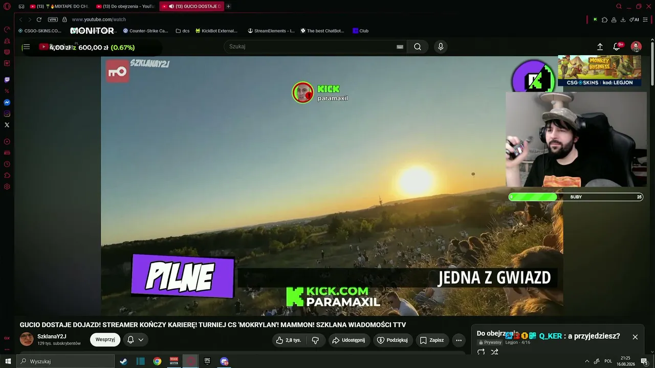The height and width of the screenshot is (368, 655).
Task: Open the Club bookmark
Action: coord(360,31)
